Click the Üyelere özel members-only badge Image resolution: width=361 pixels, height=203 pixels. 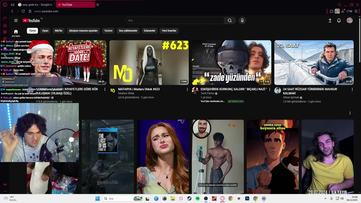(236, 101)
